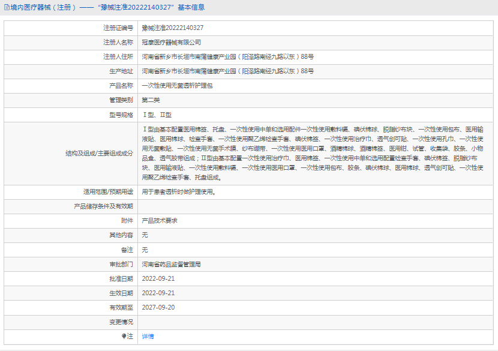
Task: Click the 备注 label
Action: 127,250
